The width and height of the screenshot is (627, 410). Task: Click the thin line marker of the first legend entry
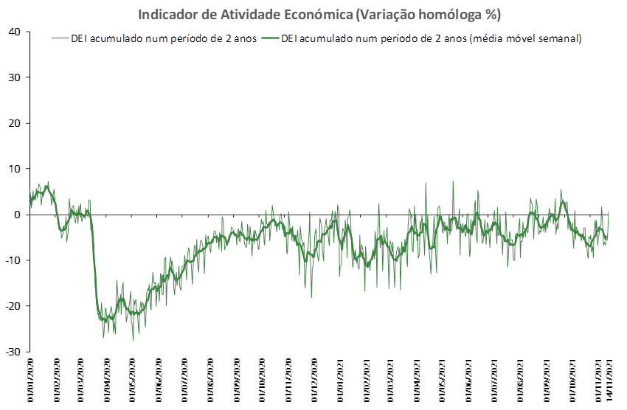60,38
